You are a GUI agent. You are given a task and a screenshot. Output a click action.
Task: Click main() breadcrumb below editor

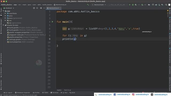(59, 90)
